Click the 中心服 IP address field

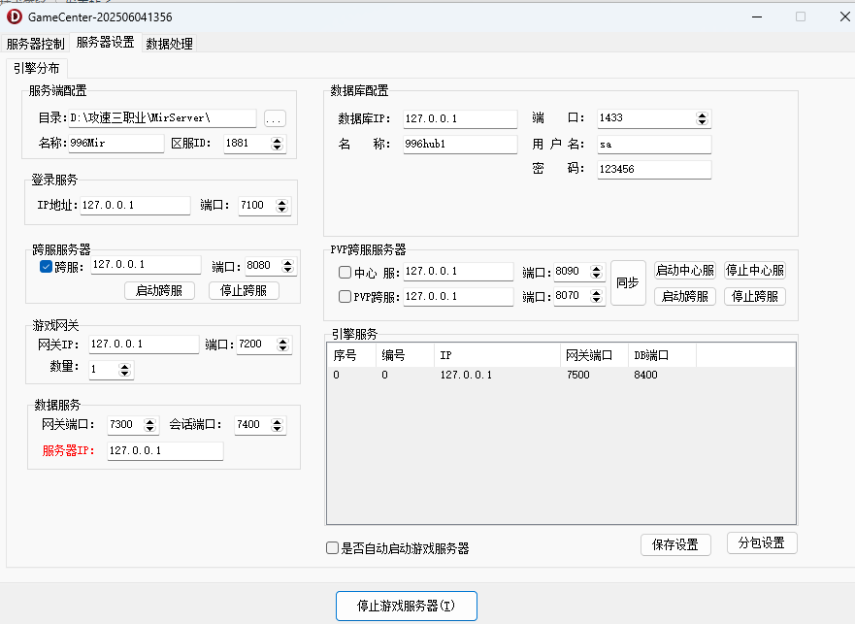458,272
